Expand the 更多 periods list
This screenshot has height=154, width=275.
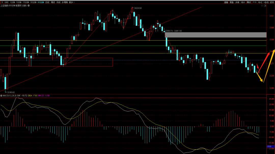pyautogui.click(x=72, y=2)
